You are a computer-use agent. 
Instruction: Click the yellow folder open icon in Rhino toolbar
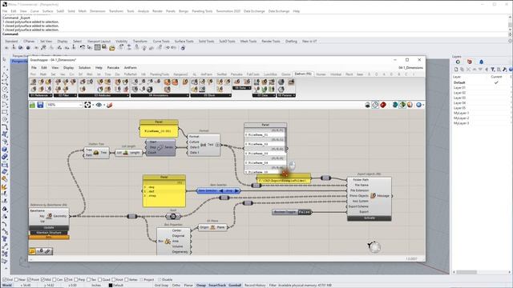point(112,48)
